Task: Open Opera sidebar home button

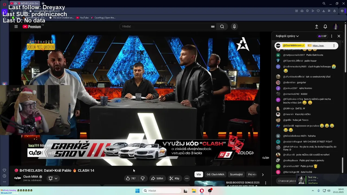Action: point(4,12)
